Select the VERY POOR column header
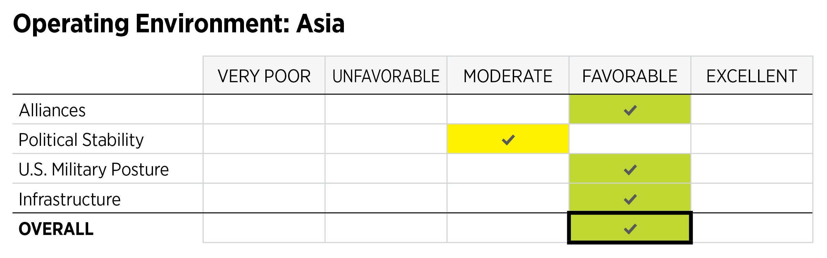 click(264, 76)
